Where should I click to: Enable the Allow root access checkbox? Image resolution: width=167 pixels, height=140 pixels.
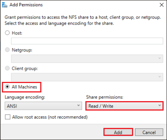coord(8,117)
